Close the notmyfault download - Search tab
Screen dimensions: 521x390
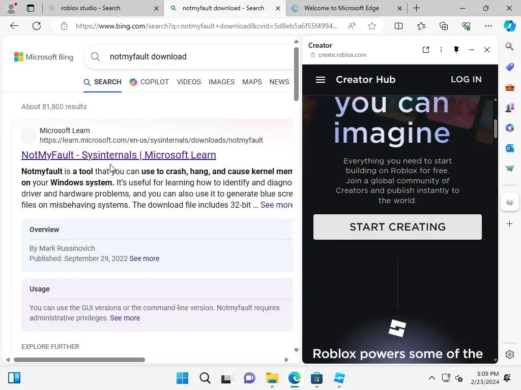click(278, 8)
